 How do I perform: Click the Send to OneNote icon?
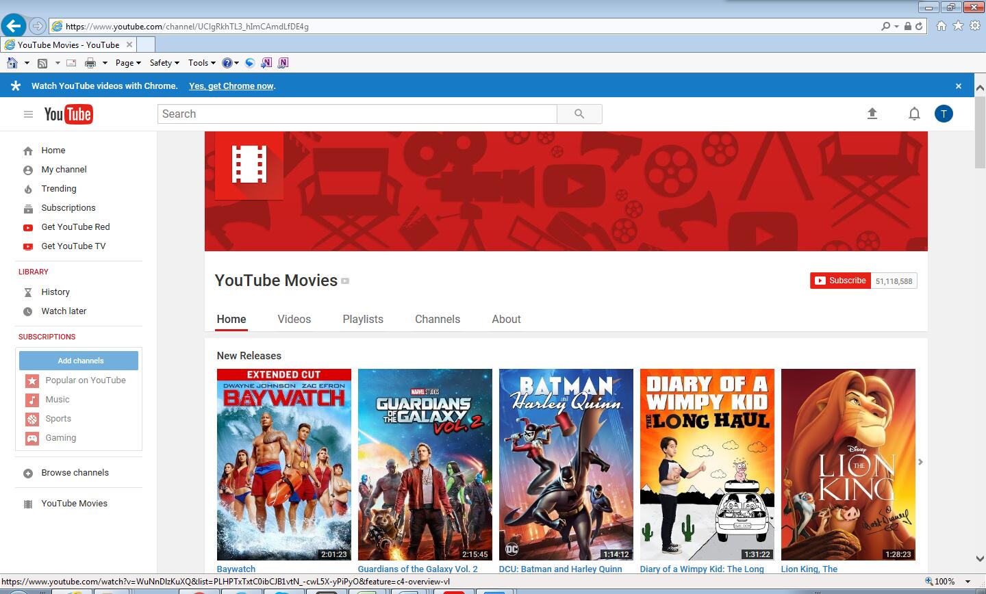coord(266,63)
